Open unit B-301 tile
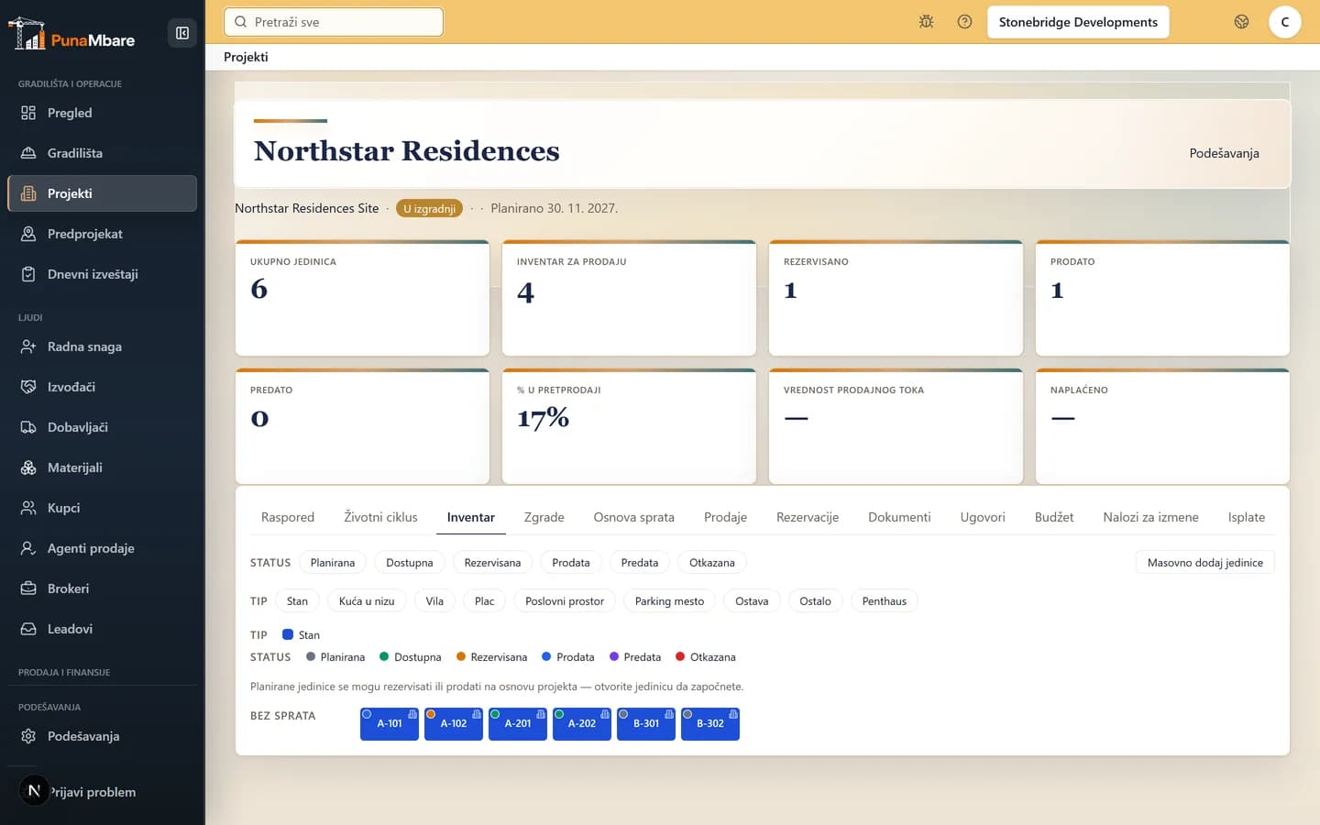1320x825 pixels. 646,723
